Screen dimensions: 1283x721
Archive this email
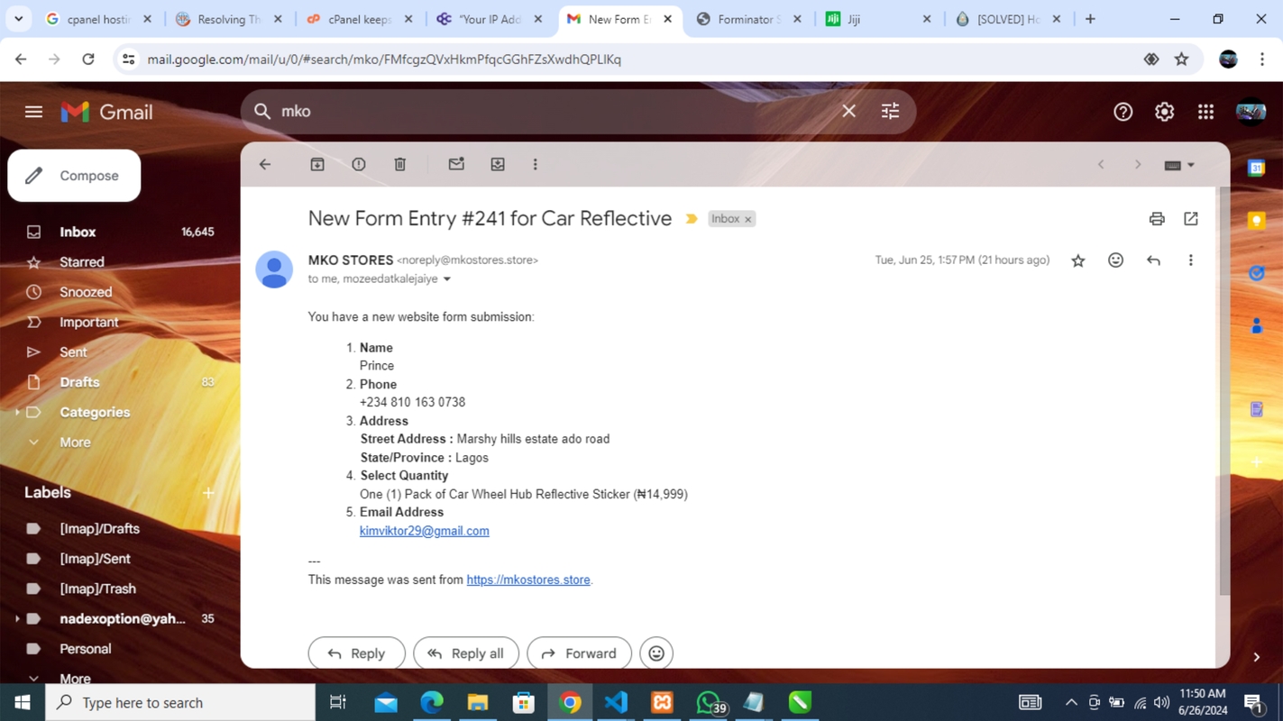(317, 165)
